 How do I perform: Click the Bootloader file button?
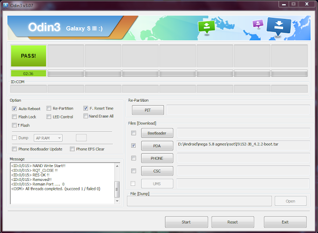157,133
